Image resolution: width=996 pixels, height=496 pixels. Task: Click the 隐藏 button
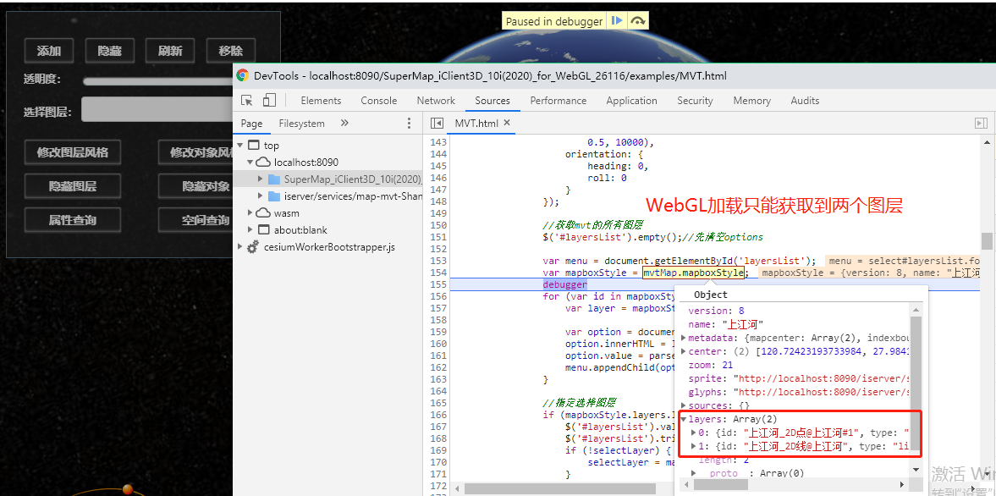pyautogui.click(x=110, y=51)
